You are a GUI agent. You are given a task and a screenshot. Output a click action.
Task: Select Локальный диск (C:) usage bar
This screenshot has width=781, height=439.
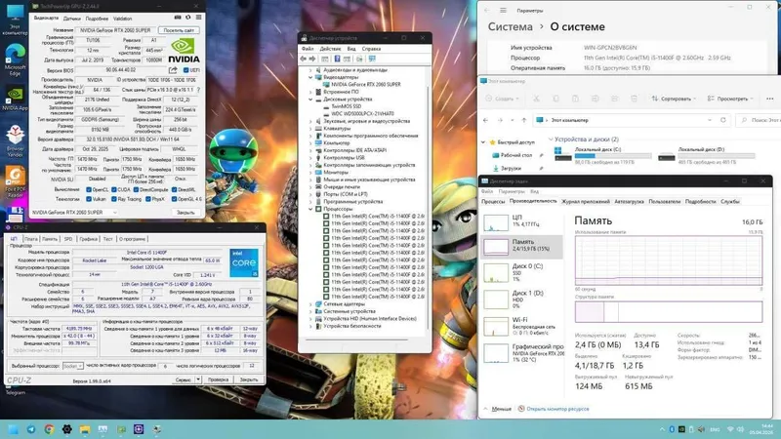[613, 156]
